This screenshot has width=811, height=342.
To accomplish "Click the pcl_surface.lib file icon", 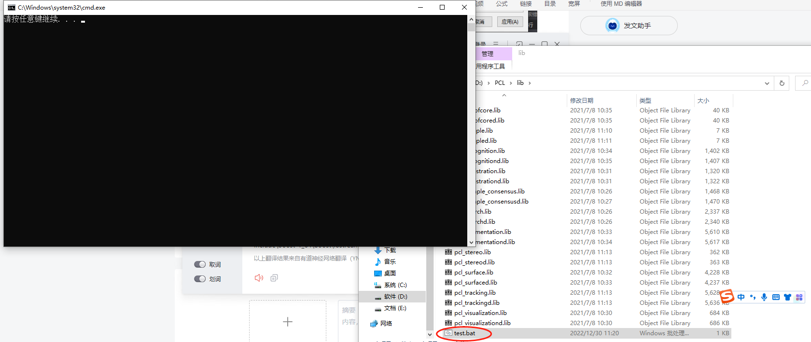I will point(448,273).
